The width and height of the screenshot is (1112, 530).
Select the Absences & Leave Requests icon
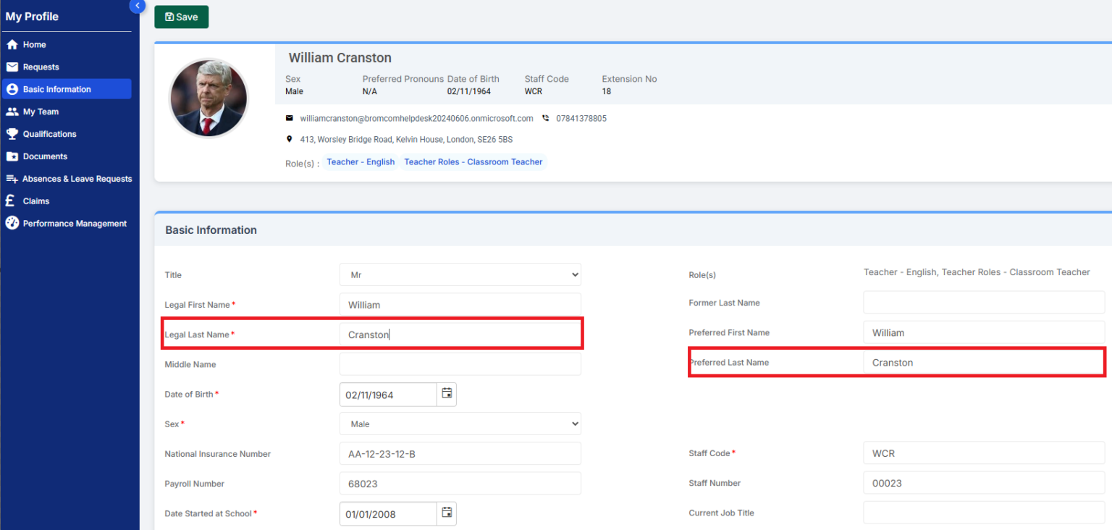pyautogui.click(x=13, y=179)
